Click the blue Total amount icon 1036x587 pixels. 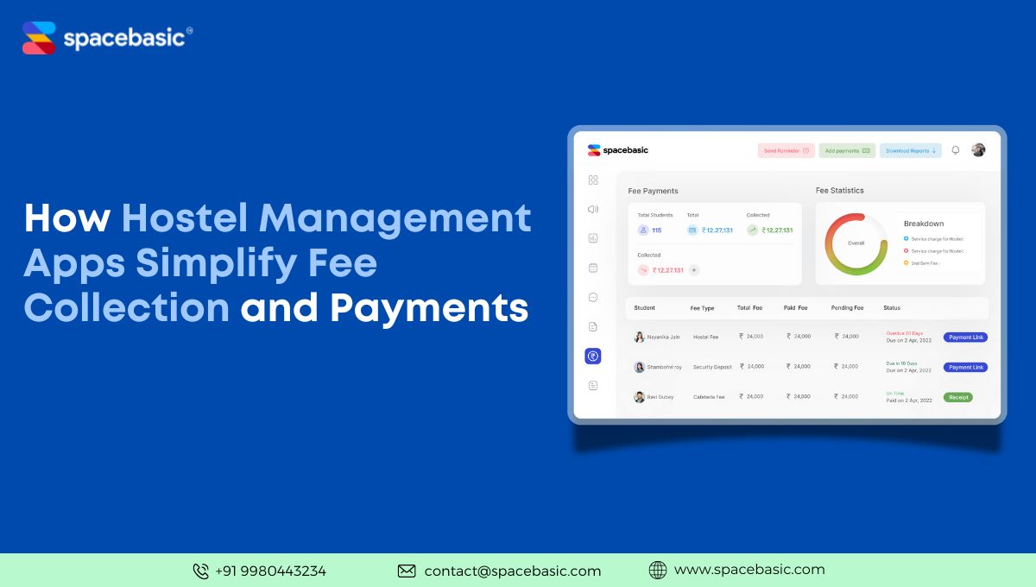(692, 230)
